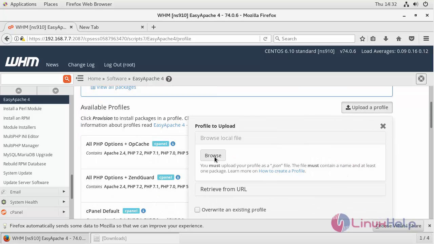Open How to create a Profile link
The width and height of the screenshot is (434, 244).
tap(282, 171)
